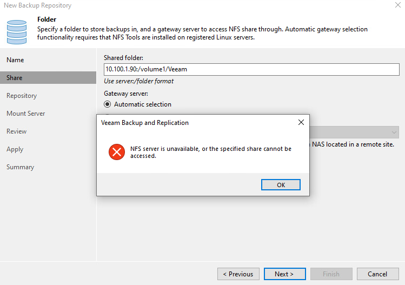Expand the gateway server dropdown arrow

[394, 132]
